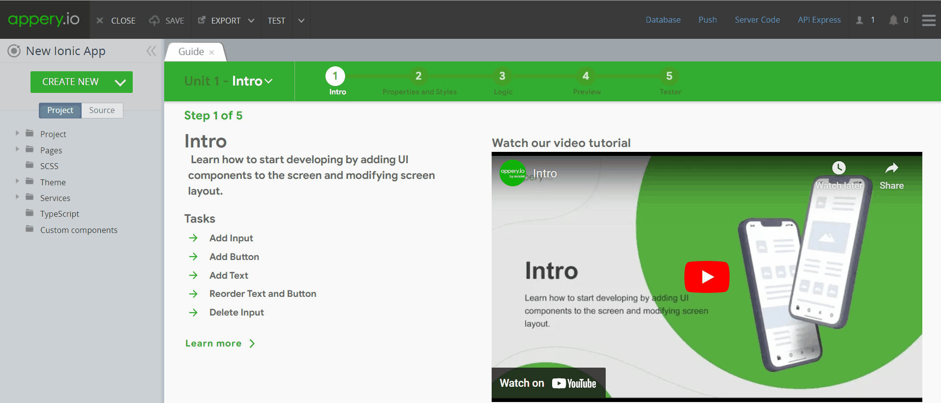Select the SCSS folder

click(49, 166)
